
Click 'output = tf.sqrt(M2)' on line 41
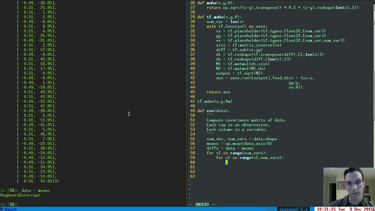[x=239, y=73]
